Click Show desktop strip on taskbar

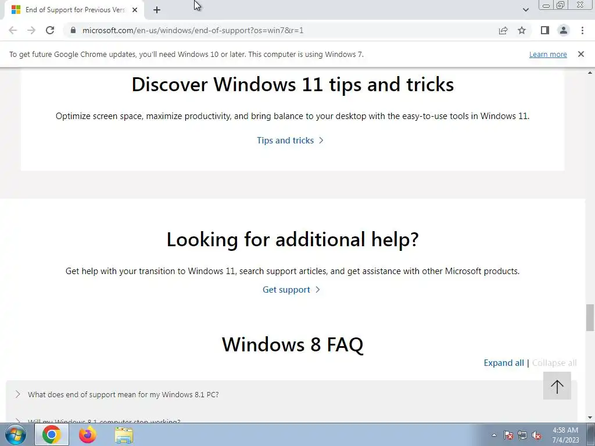click(x=591, y=435)
